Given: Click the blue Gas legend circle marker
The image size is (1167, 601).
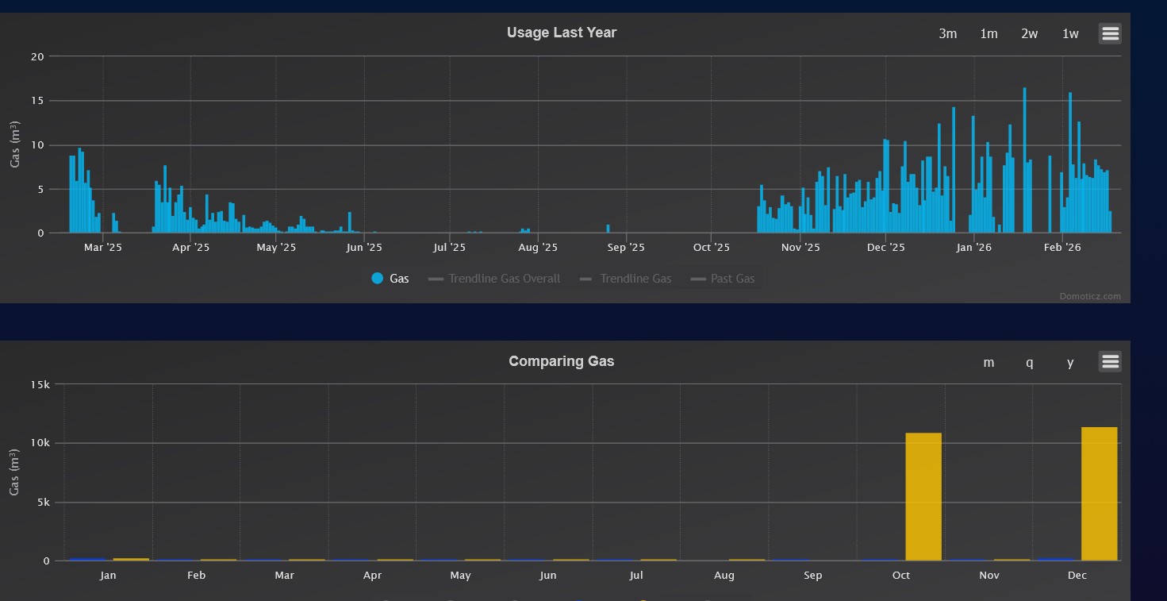Looking at the screenshot, I should [378, 279].
